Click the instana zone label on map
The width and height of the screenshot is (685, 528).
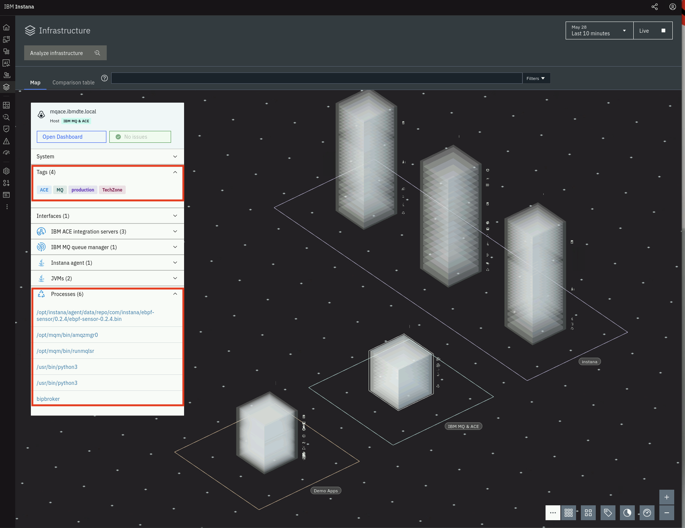589,362
